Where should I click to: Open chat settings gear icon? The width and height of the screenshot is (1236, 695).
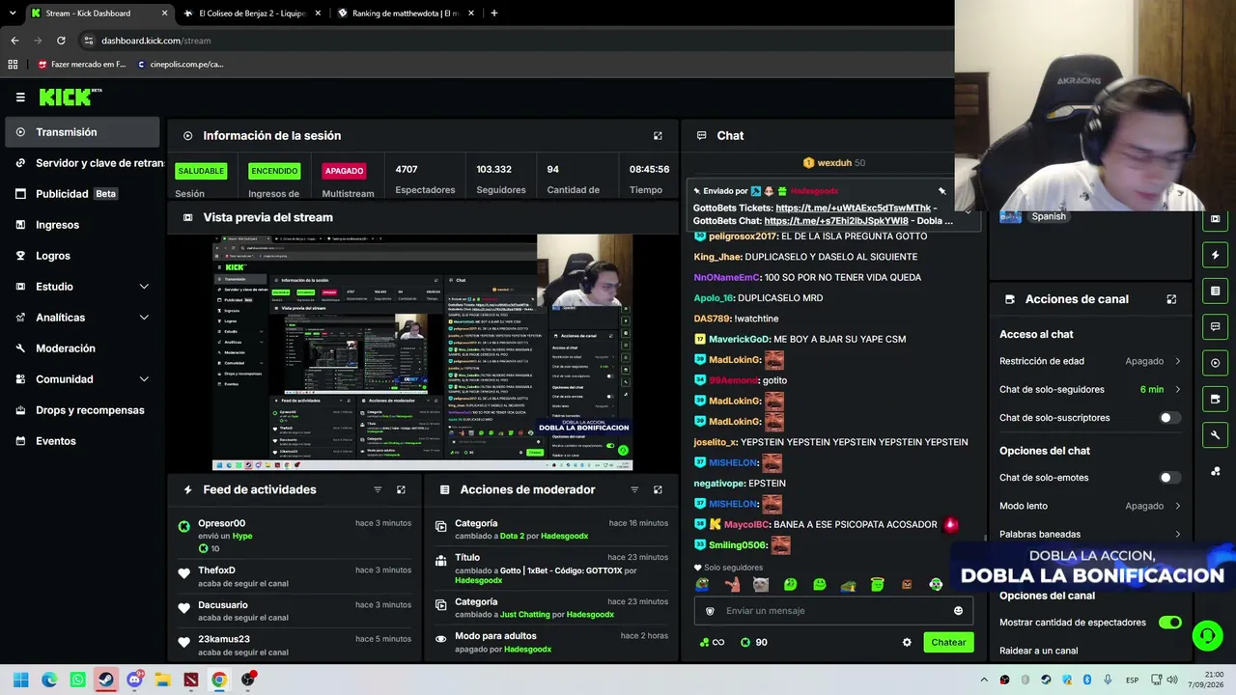[x=907, y=642]
